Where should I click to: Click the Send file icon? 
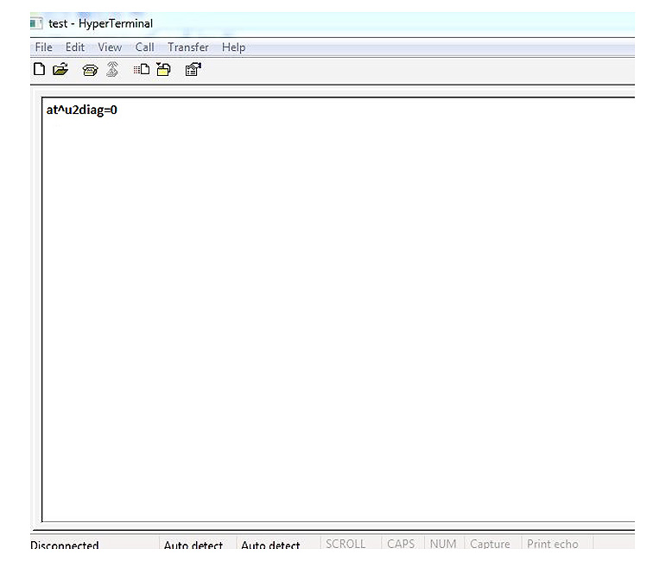pos(142,69)
